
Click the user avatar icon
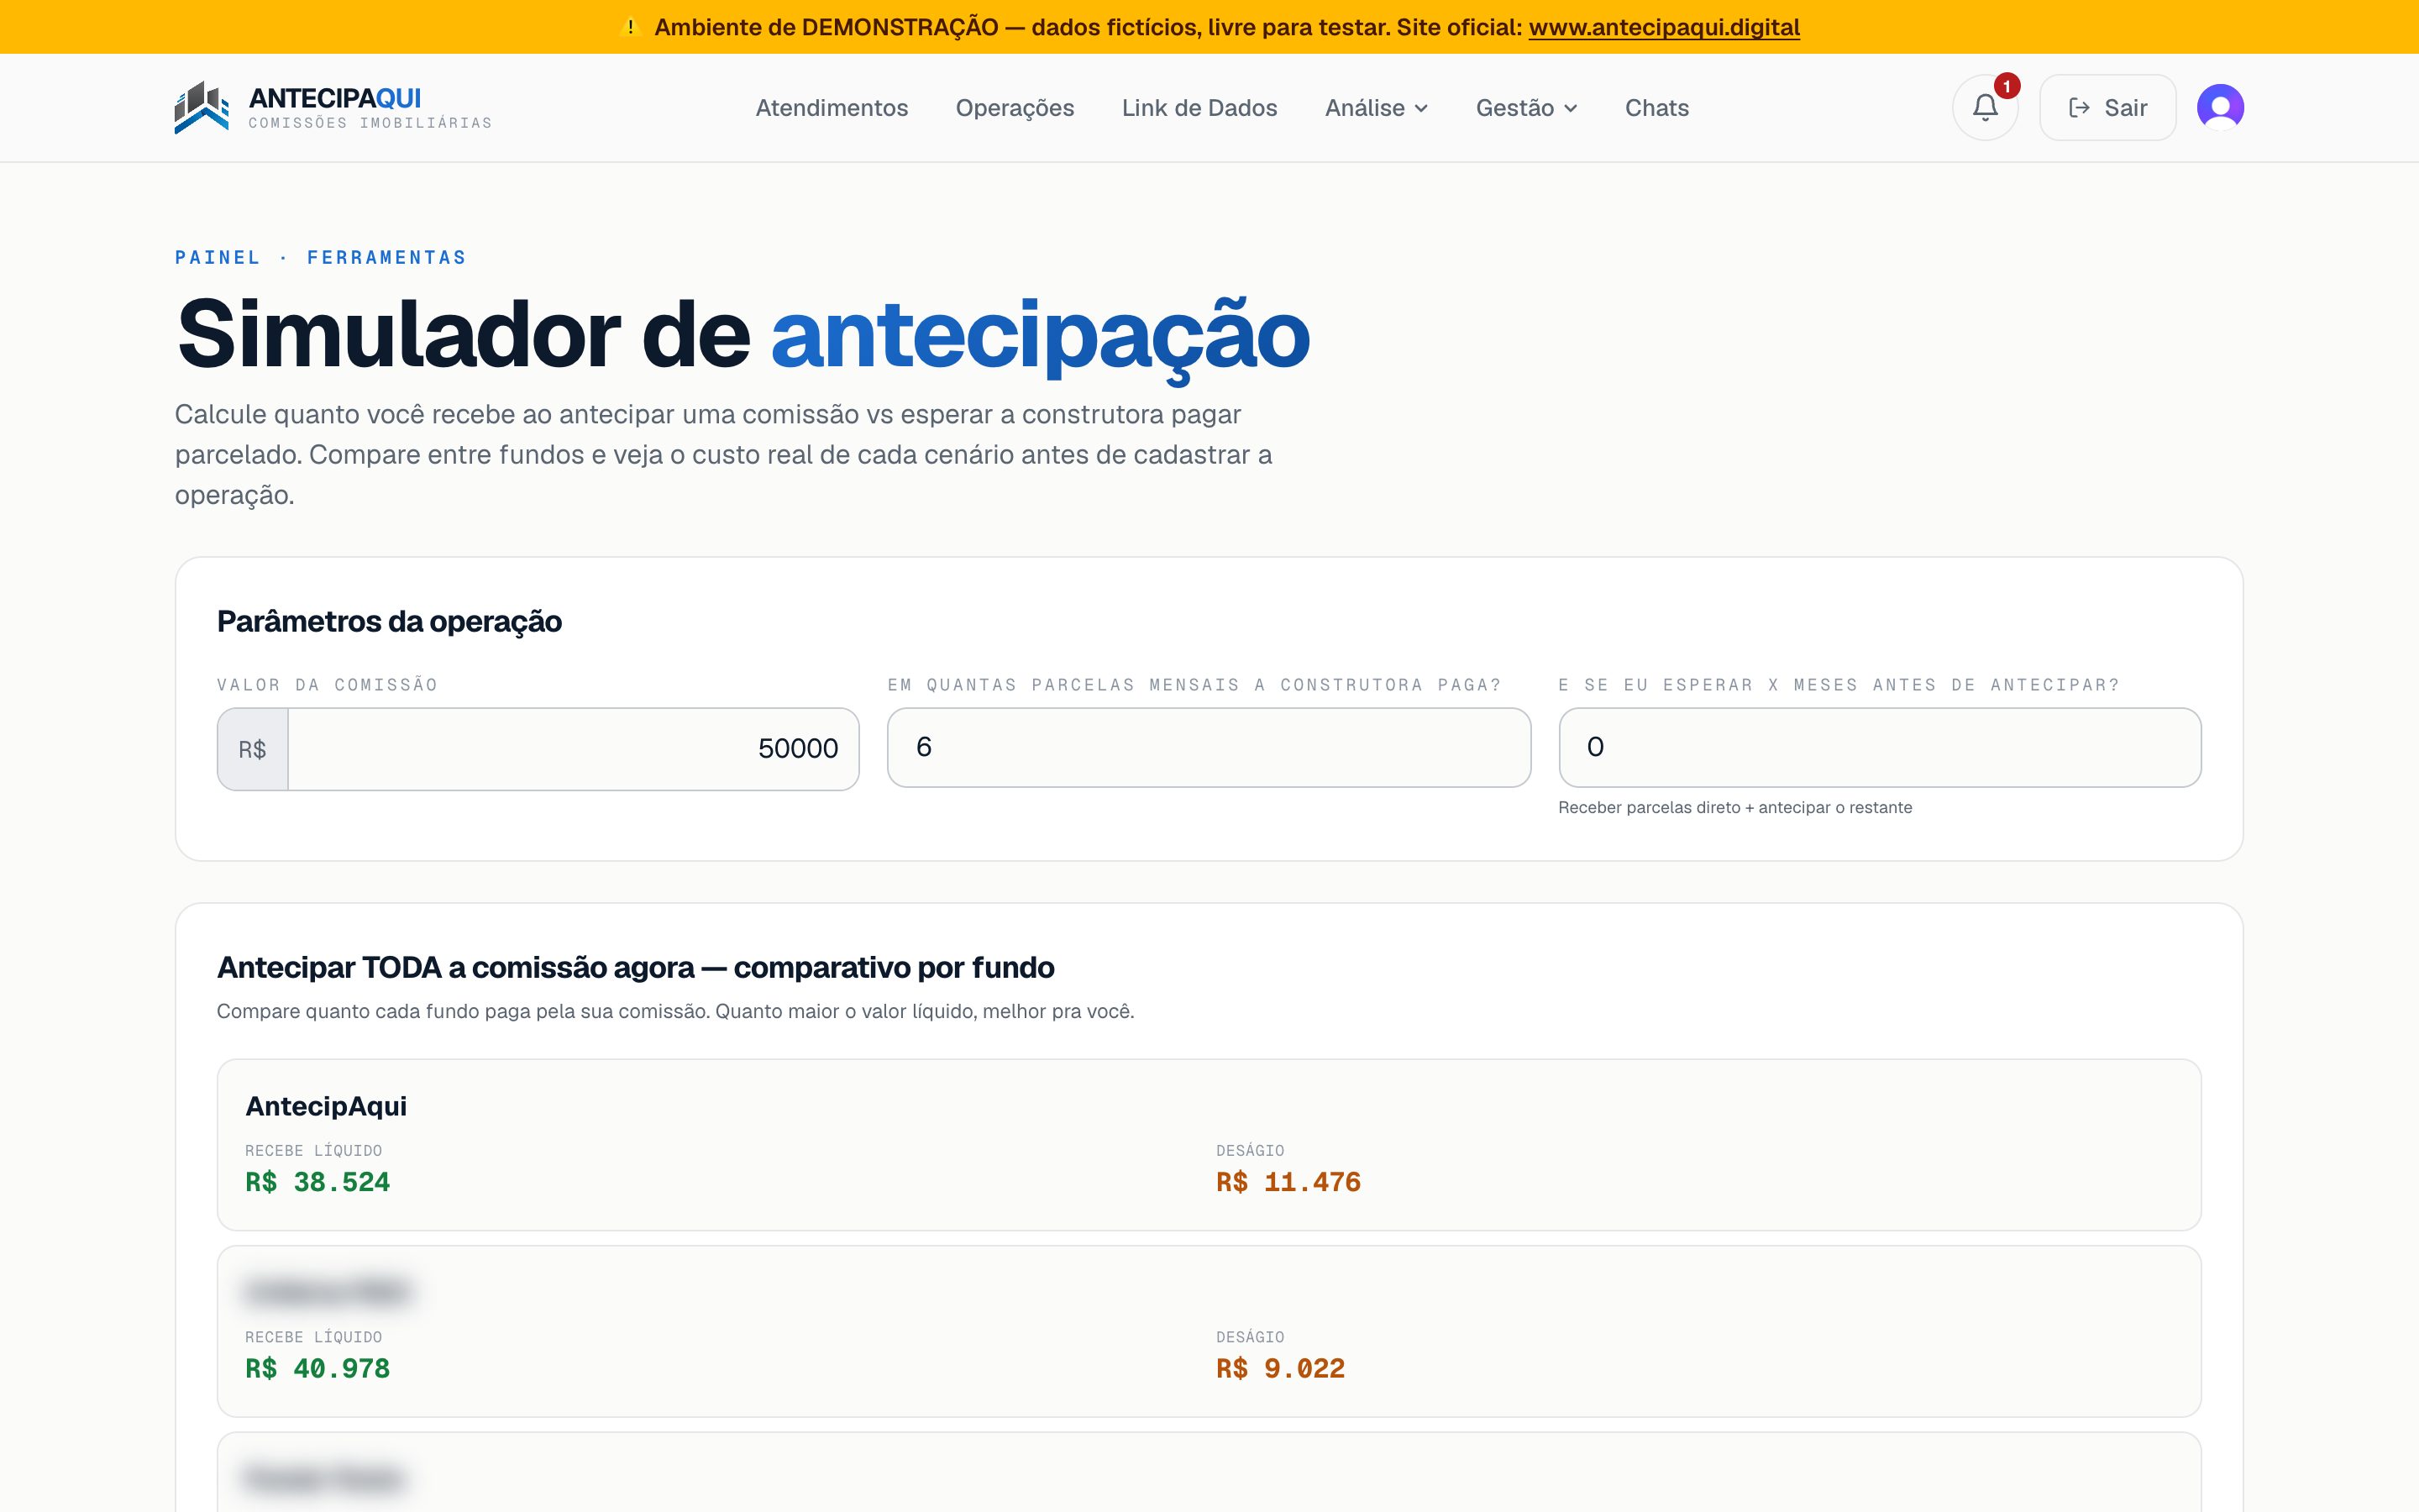[2220, 107]
